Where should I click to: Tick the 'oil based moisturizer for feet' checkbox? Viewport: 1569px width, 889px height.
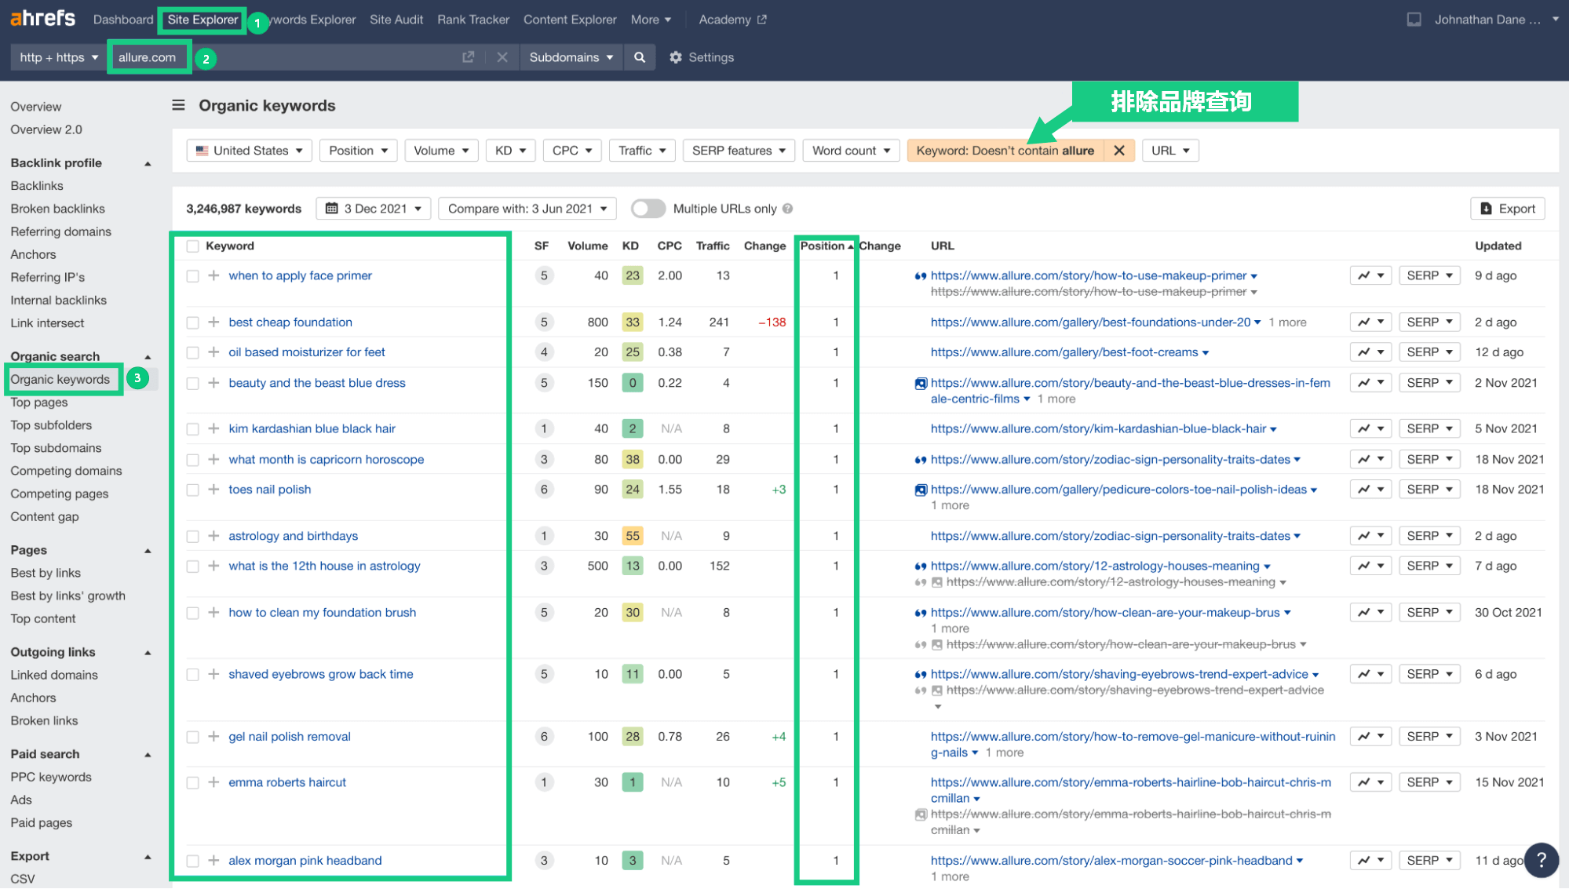(192, 353)
